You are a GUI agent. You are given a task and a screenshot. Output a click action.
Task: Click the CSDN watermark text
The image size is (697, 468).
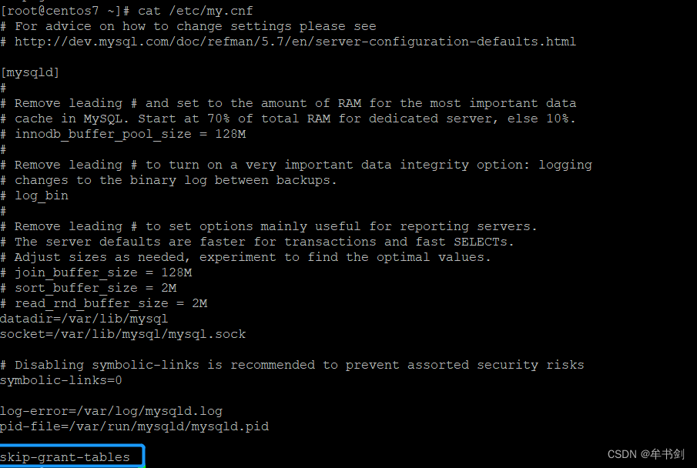click(645, 454)
